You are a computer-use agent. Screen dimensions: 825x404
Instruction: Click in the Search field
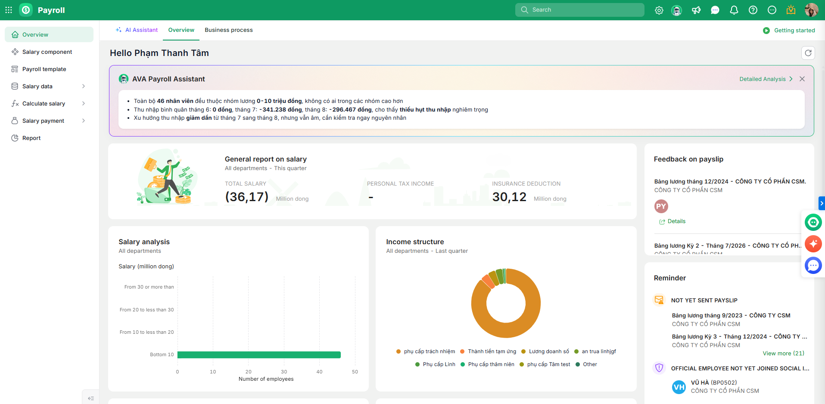pyautogui.click(x=580, y=10)
